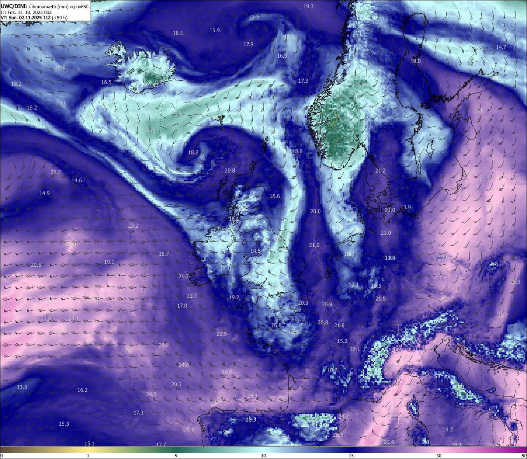The width and height of the screenshot is (527, 459).
Task: Click the 16.6 value east of Scotland
Action: click(x=275, y=196)
